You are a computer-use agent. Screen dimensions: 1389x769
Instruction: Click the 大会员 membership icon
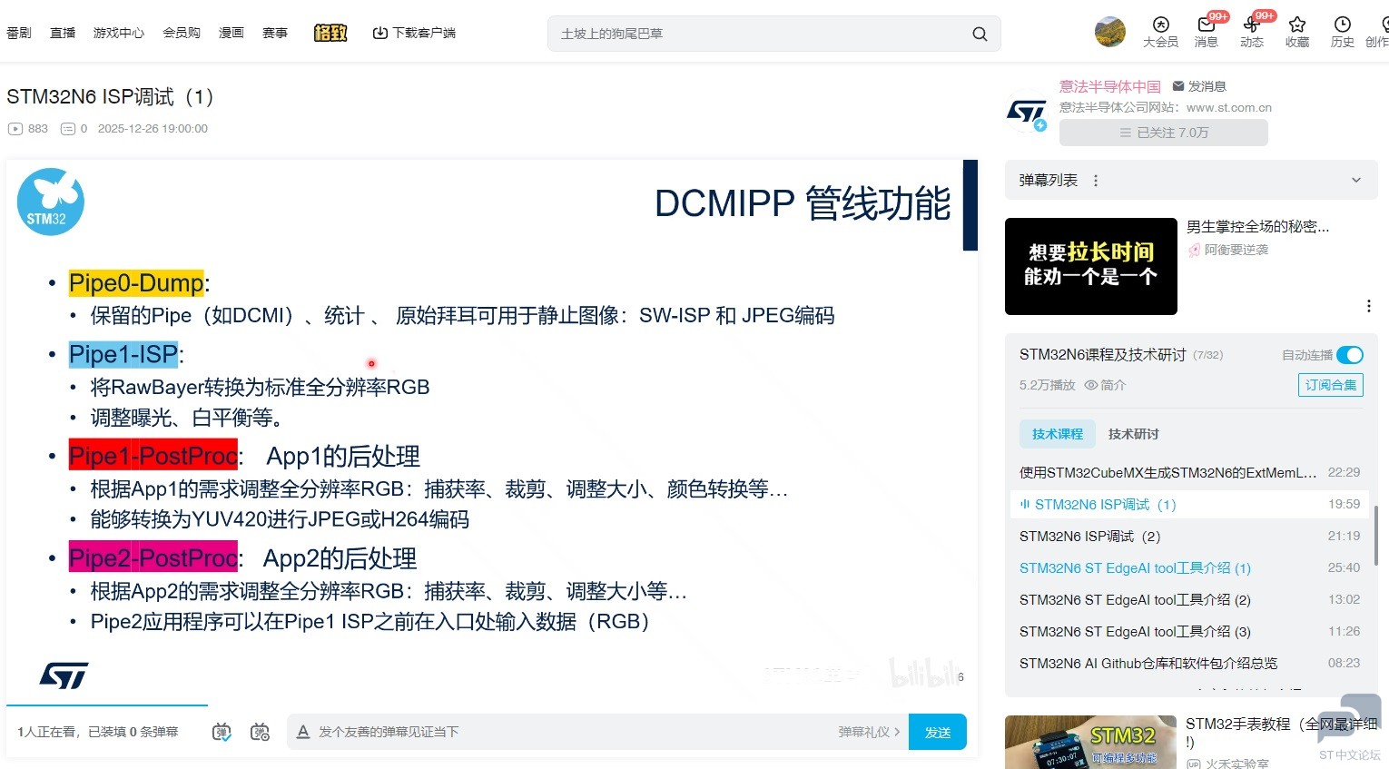[x=1160, y=26]
